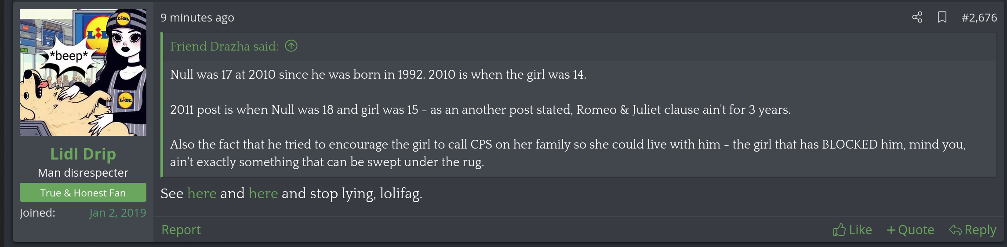This screenshot has height=247, width=1007.
Task: Click the True & Honest Fan badge
Action: coord(83,193)
